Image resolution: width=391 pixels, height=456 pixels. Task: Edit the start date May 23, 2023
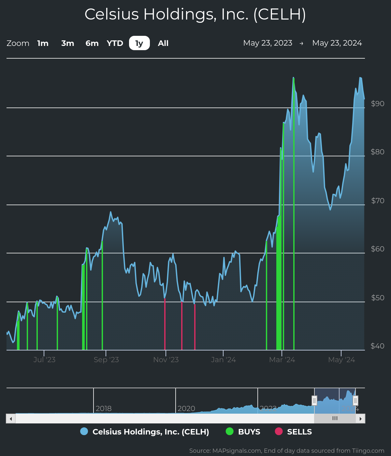(268, 43)
